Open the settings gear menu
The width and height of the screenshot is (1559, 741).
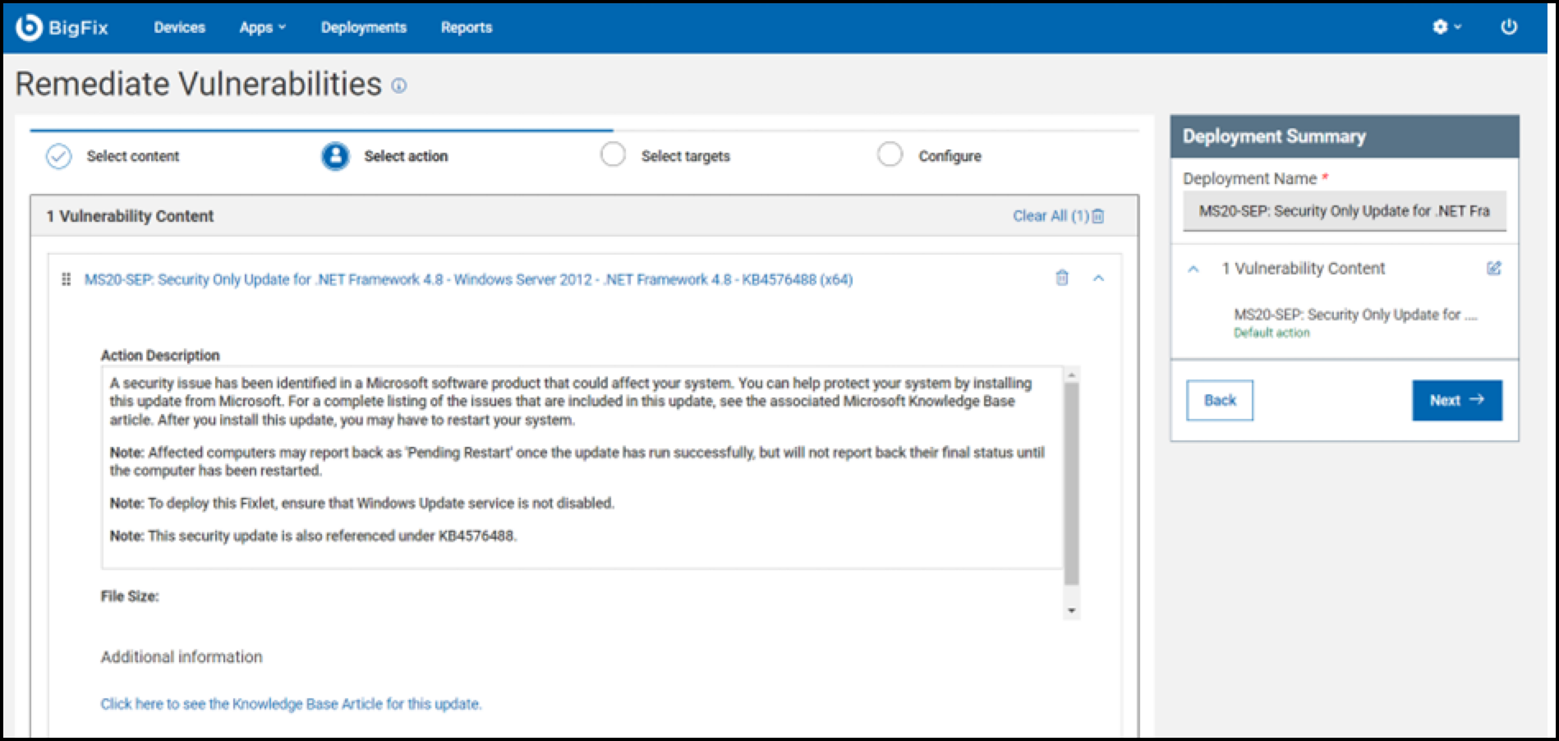pyautogui.click(x=1440, y=27)
